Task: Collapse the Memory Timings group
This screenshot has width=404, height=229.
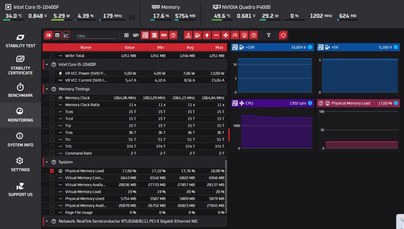Action: (x=47, y=89)
